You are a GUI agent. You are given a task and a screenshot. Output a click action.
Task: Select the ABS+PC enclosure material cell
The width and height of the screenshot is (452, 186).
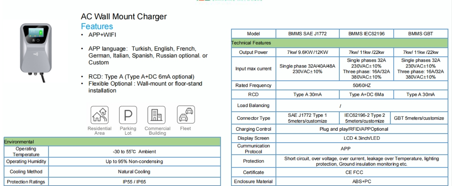pos(362,181)
